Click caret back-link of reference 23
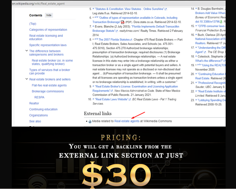Viewport: 236px width, 189px height. pyautogui.click(x=196, y=100)
